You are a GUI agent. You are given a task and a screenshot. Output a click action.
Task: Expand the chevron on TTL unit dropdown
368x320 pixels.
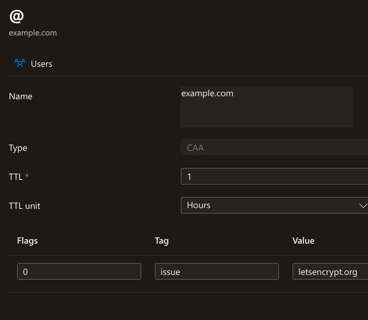coord(363,206)
